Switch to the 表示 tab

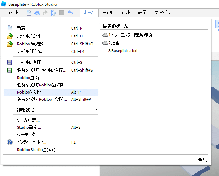143,13
